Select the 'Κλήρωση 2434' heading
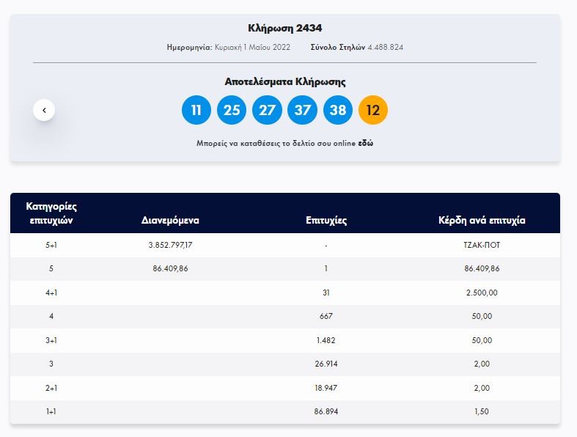577x437 pixels. (x=285, y=28)
